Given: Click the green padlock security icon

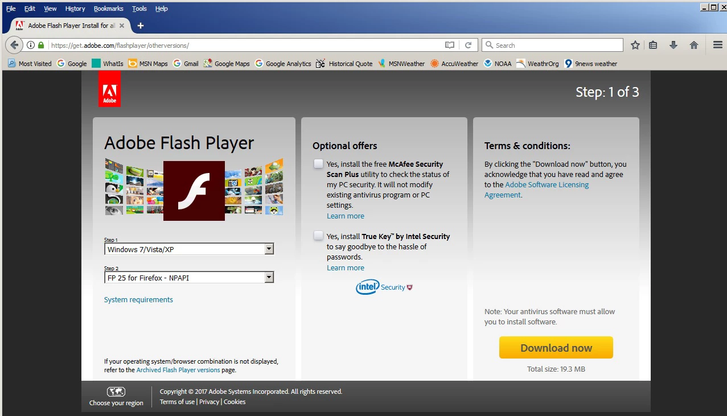Looking at the screenshot, I should (x=40, y=45).
